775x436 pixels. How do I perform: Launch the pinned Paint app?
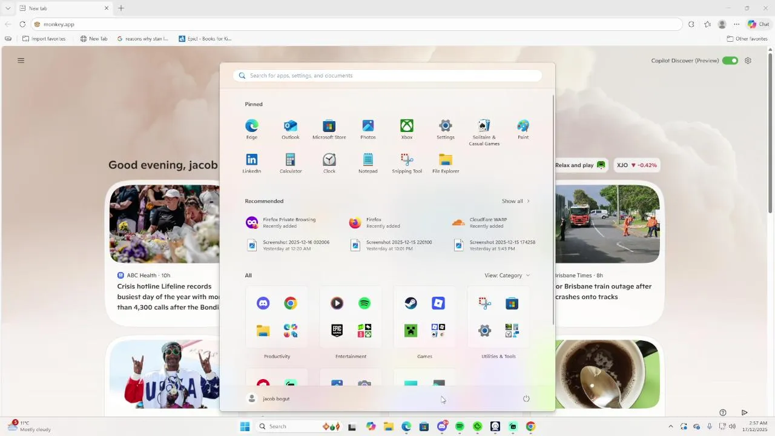click(x=523, y=129)
